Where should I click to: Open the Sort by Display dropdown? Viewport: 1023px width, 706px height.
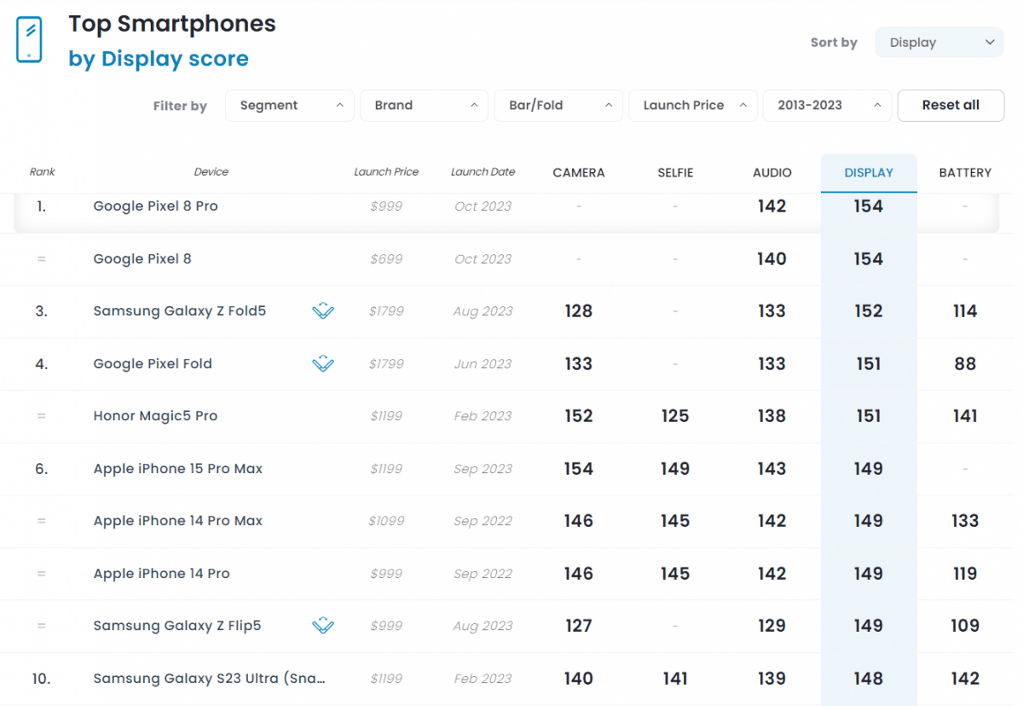point(939,43)
